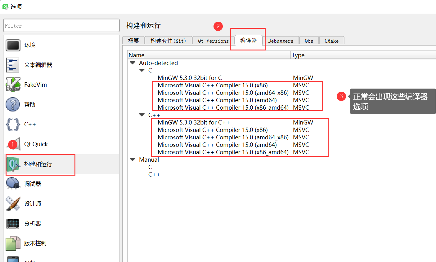The height and width of the screenshot is (262, 436).
Task: Sort by the Name column header
Action: [209, 55]
